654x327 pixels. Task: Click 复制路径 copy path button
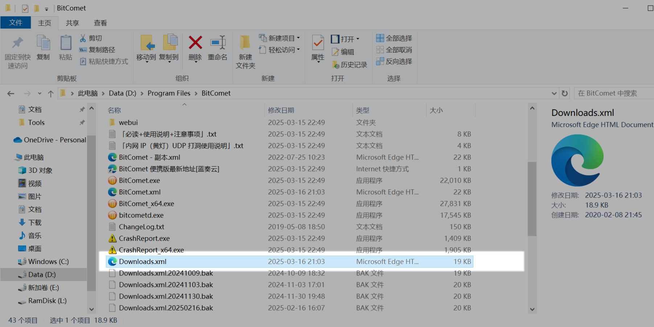pos(97,50)
